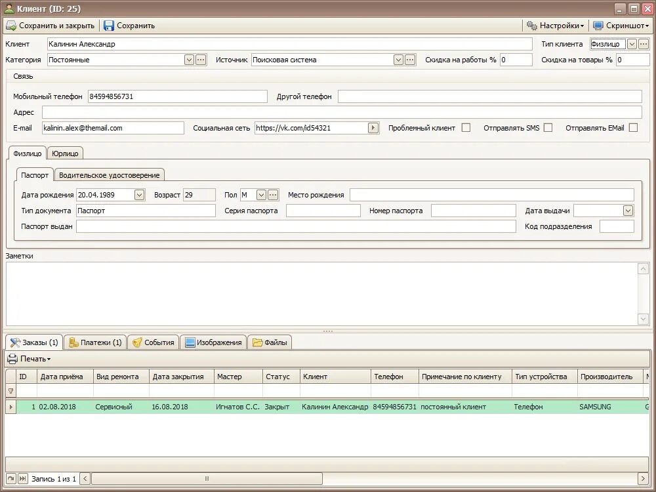
Task: Click the Место рождения input field
Action: coord(491,195)
